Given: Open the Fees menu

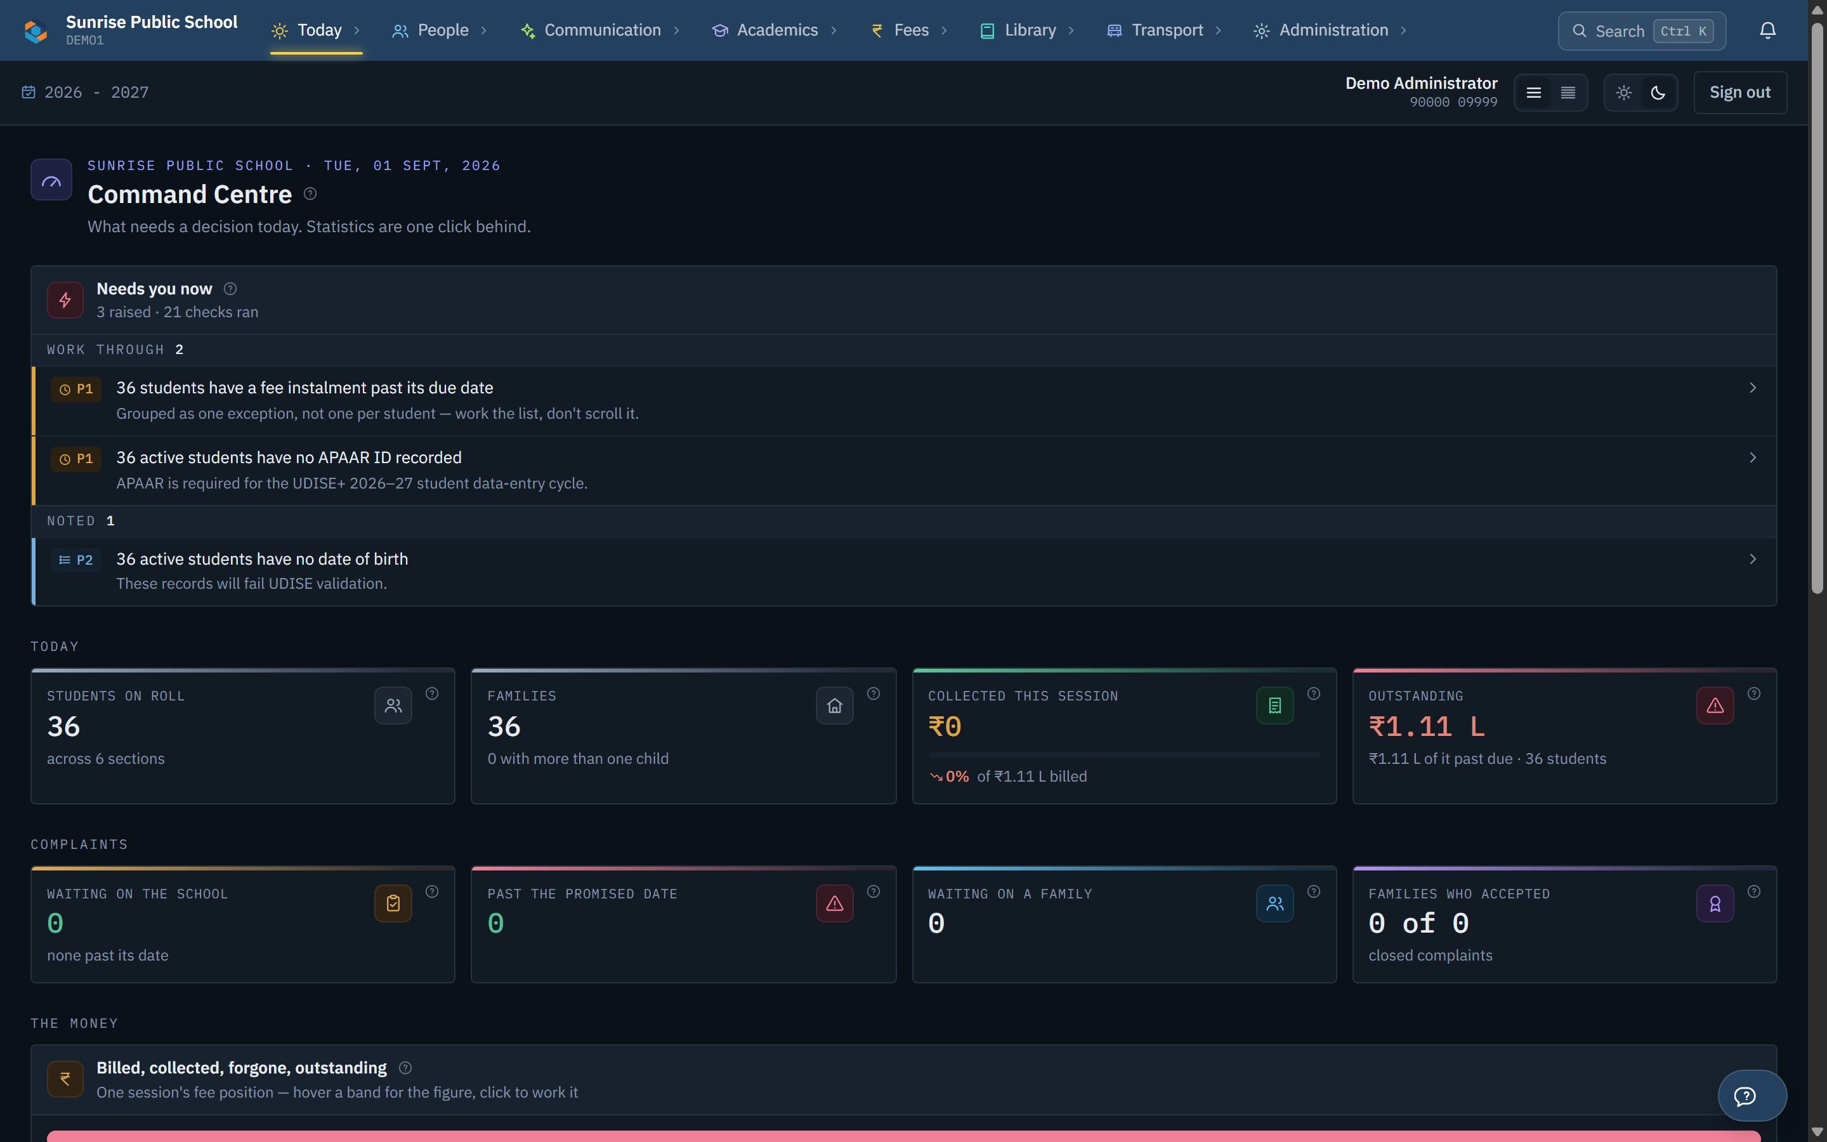Looking at the screenshot, I should 908,30.
